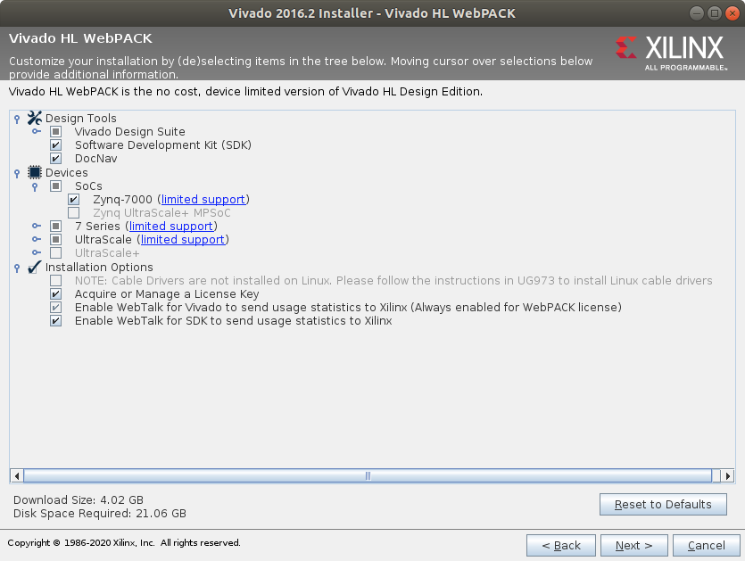This screenshot has width=745, height=561.
Task: Expand the Vivado Design Suite node
Action: pos(36,131)
